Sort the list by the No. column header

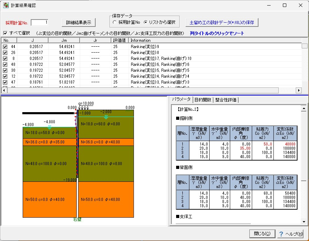coord(9,40)
